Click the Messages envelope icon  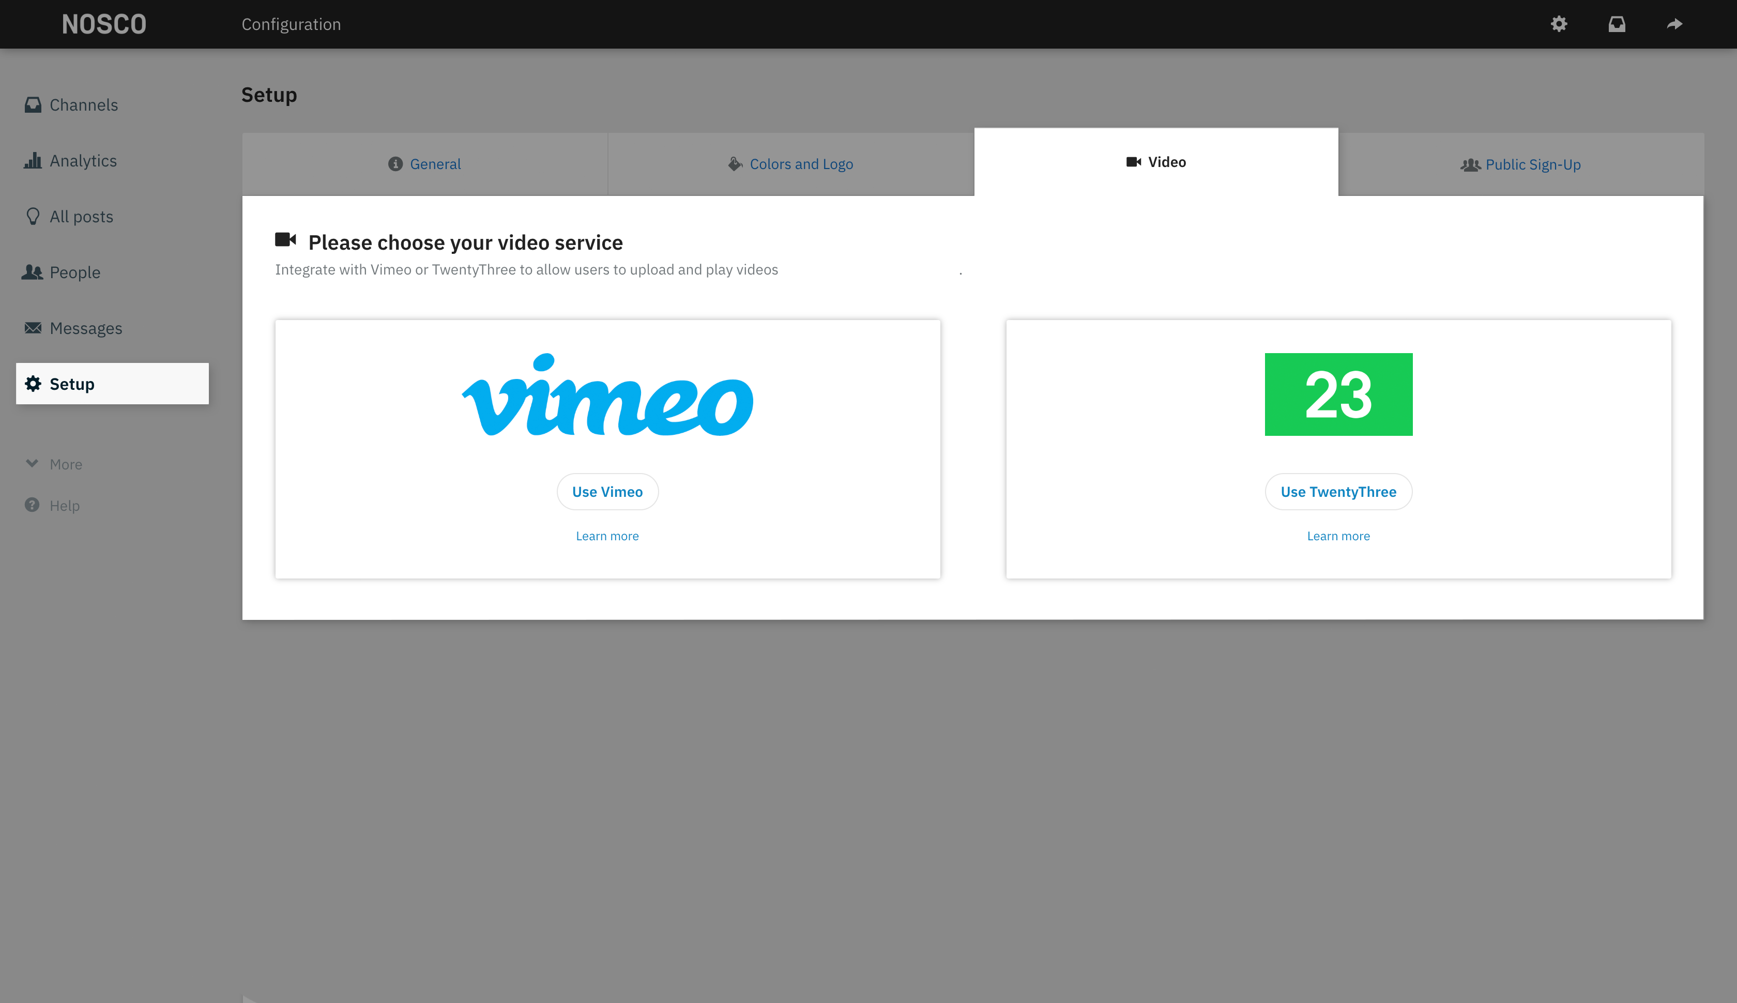coord(33,327)
